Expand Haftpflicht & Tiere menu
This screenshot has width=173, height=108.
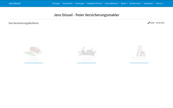pyautogui.click(x=95, y=3)
